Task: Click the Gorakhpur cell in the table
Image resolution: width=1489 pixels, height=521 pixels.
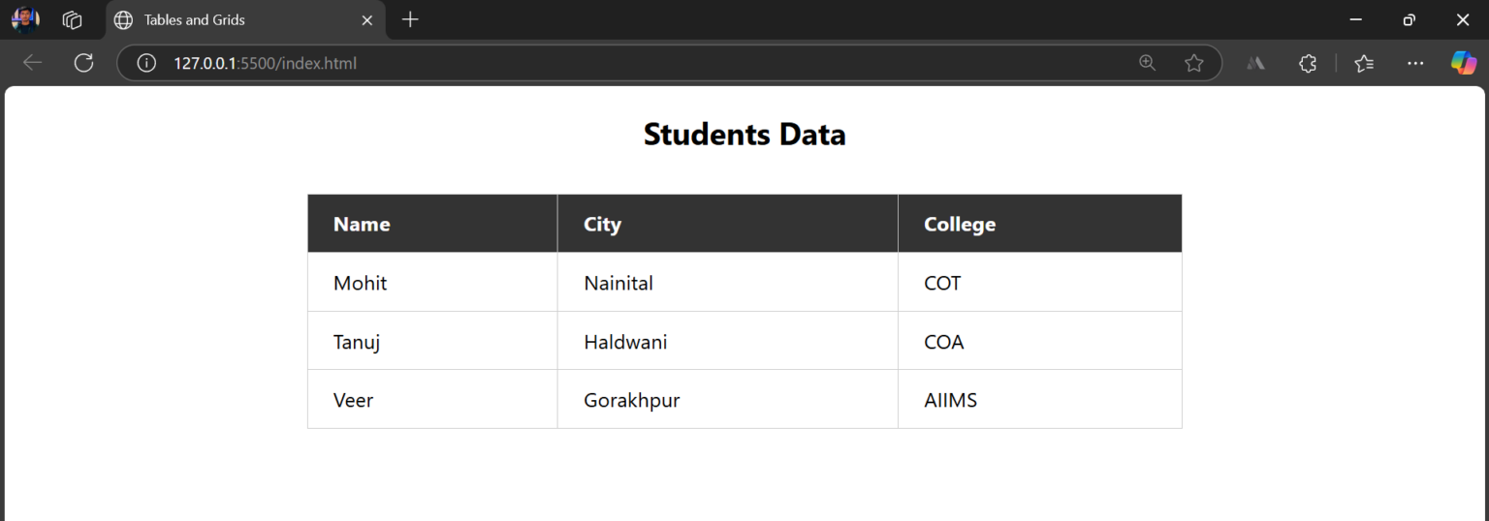Action: pos(631,400)
